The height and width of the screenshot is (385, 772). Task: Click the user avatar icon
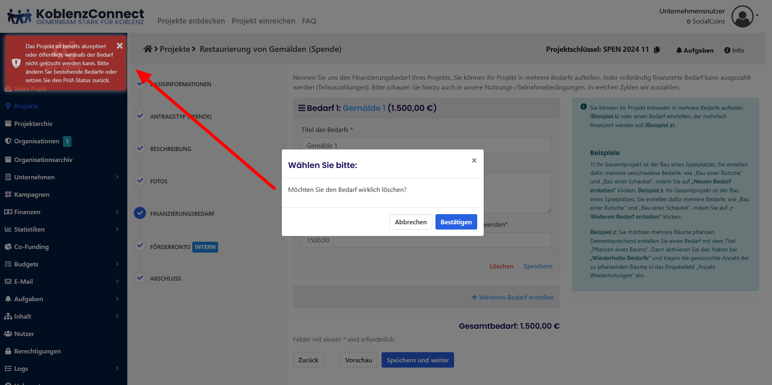[x=742, y=16]
